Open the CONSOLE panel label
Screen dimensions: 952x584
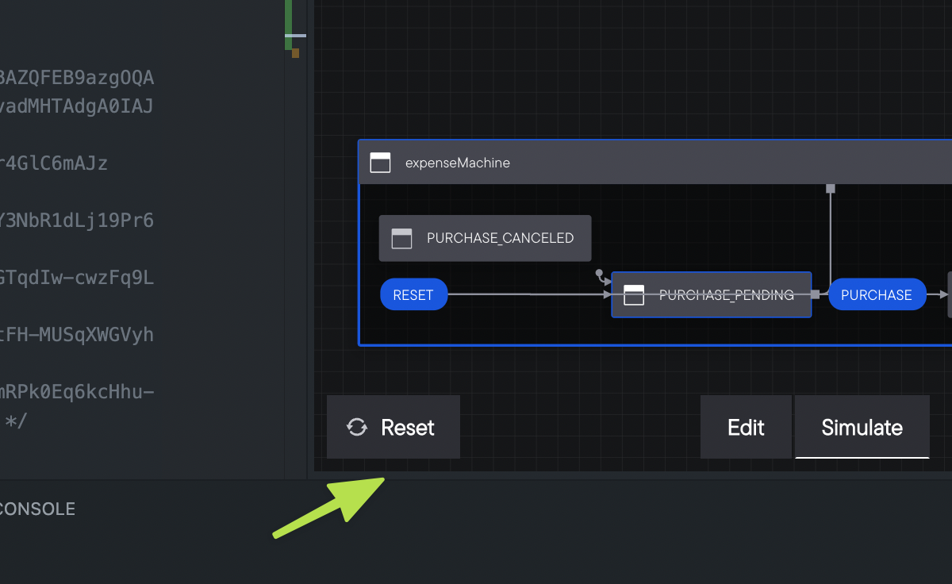(36, 509)
